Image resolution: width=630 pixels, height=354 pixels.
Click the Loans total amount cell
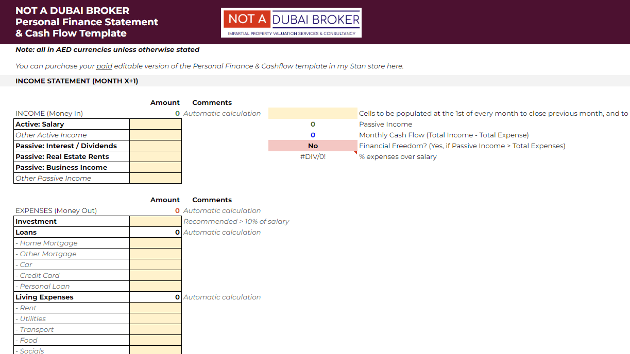156,232
